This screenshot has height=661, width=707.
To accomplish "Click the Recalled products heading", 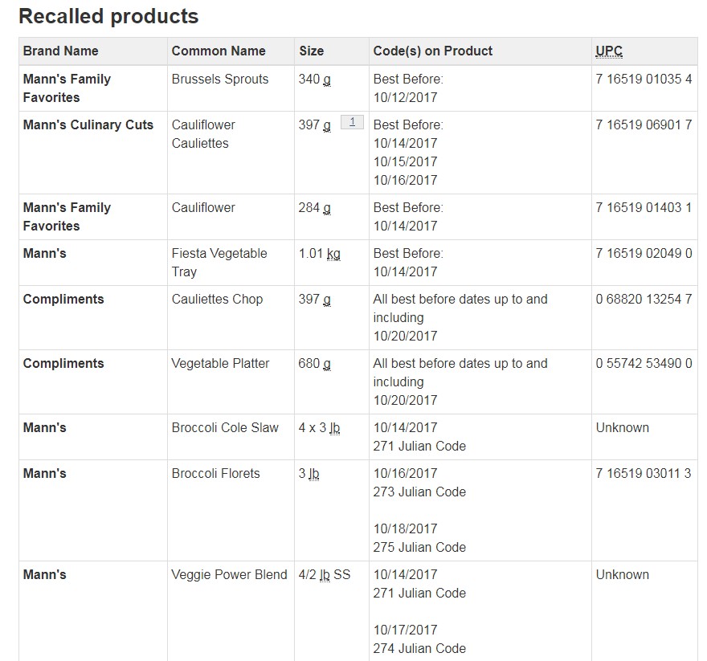I will [x=108, y=16].
